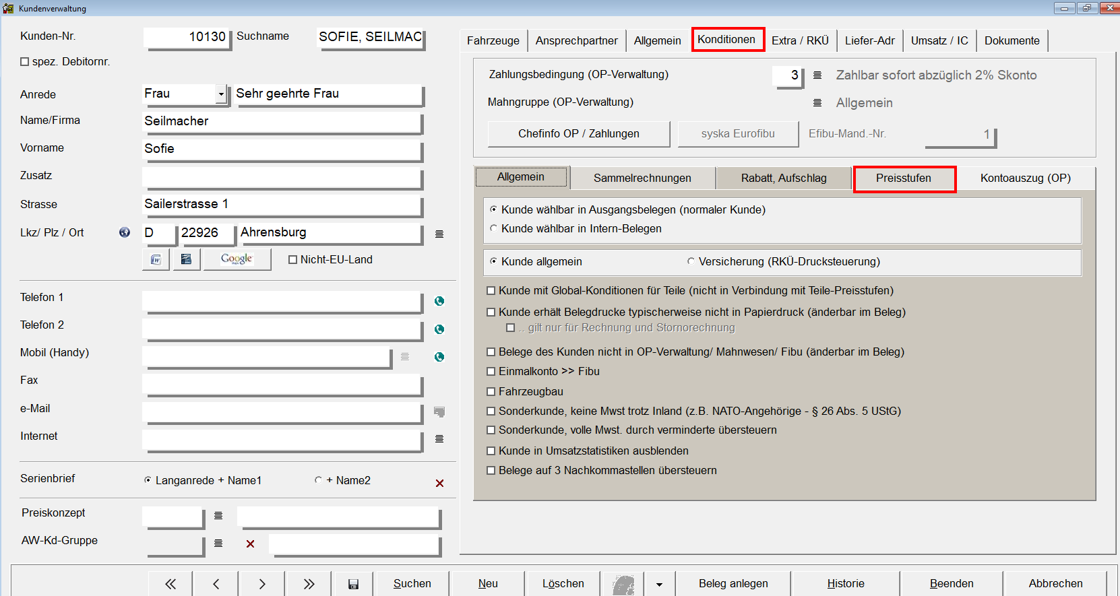Open the Ansprechpartner tab

577,40
